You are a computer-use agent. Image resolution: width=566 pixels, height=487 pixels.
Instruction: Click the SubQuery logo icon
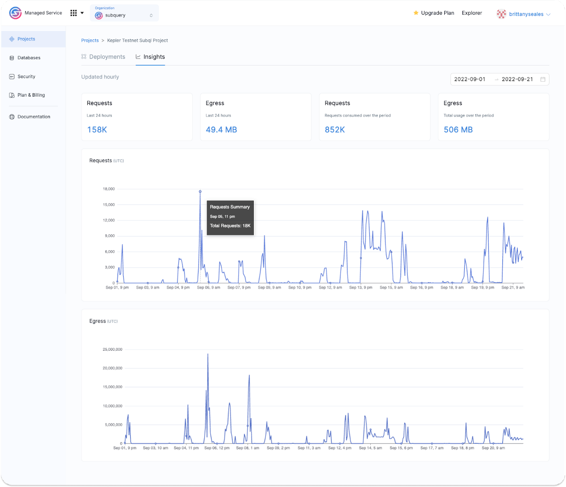(16, 13)
